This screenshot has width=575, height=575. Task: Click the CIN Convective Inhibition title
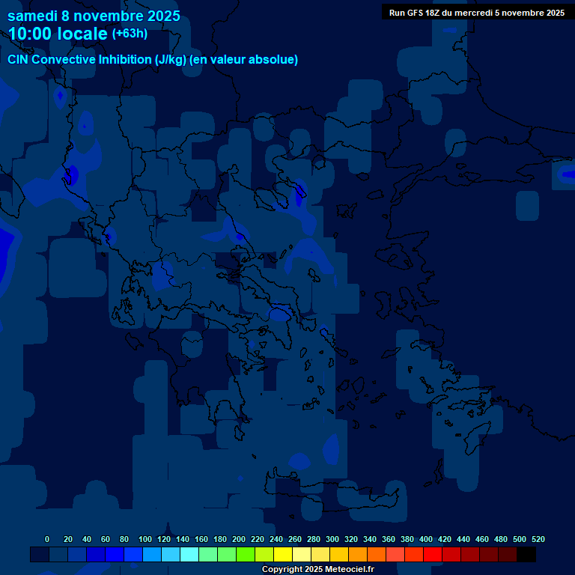(x=153, y=60)
